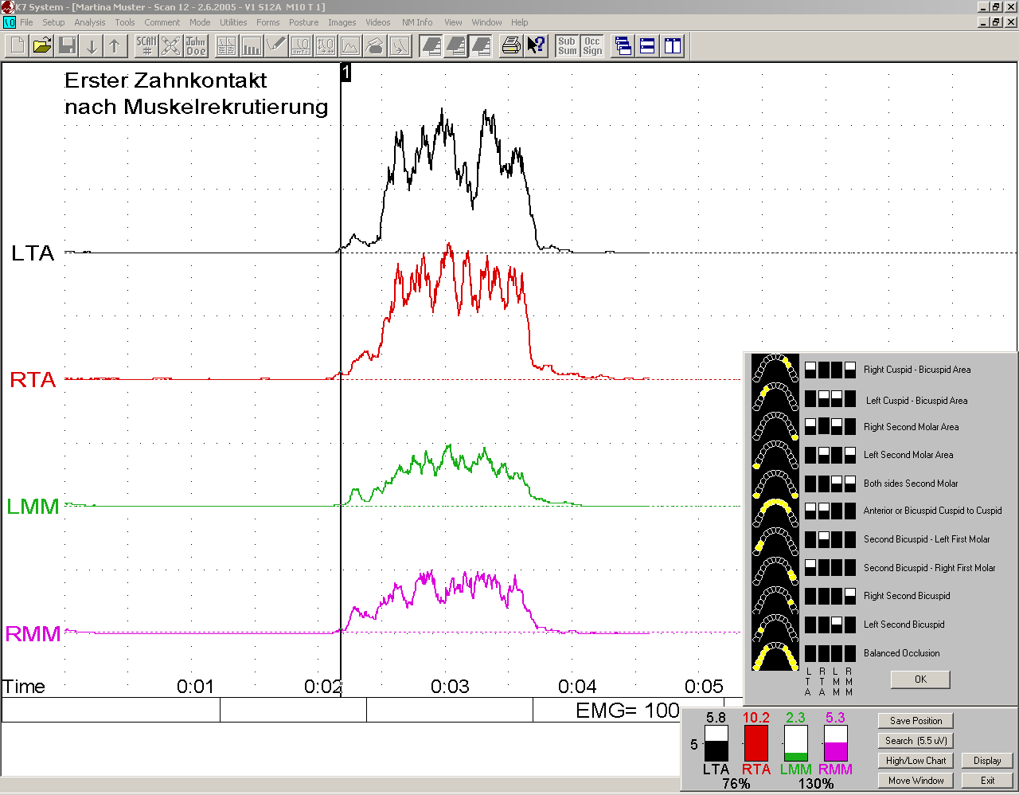The image size is (1019, 795).
Task: Click the Search (5.5 uV) button
Action: pyautogui.click(x=916, y=741)
